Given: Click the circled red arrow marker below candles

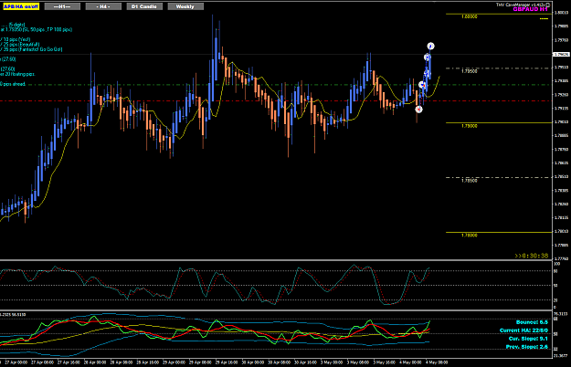Looking at the screenshot, I should (x=418, y=110).
